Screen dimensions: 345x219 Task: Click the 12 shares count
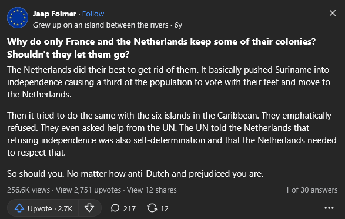pyautogui.click(x=165, y=208)
